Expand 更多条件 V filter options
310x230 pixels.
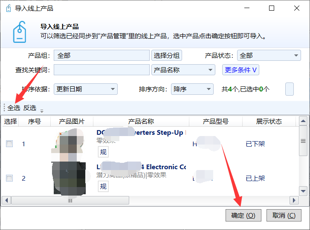(x=241, y=70)
